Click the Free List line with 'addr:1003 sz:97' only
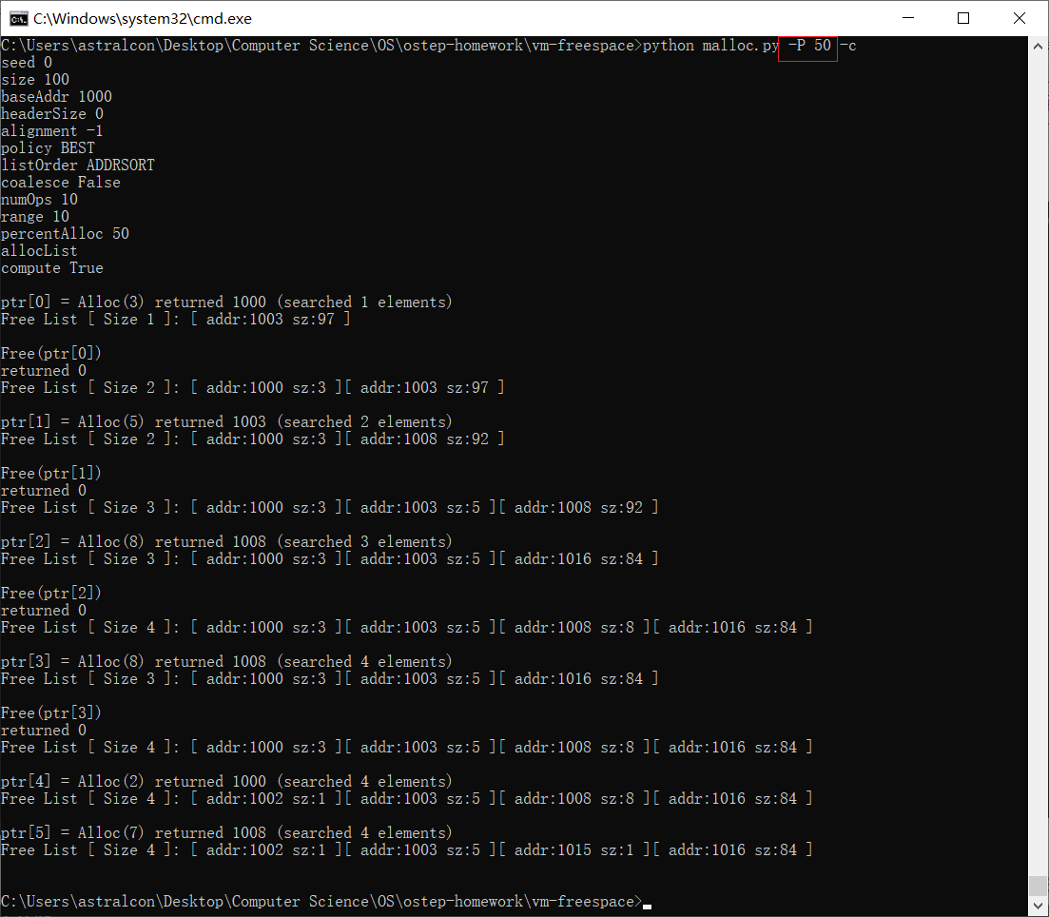Screen dimensions: 1049x917 point(176,320)
